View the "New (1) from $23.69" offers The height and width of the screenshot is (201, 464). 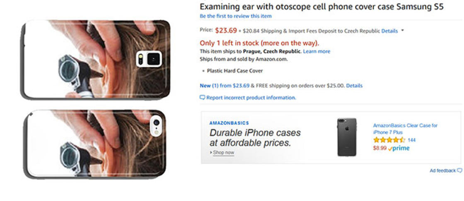(x=225, y=86)
